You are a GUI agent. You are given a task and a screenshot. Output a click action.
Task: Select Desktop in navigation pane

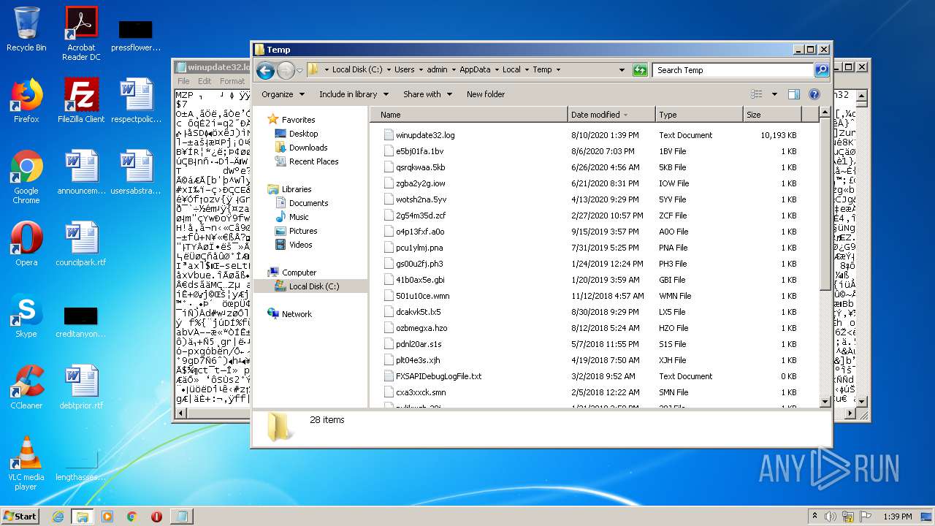(303, 134)
